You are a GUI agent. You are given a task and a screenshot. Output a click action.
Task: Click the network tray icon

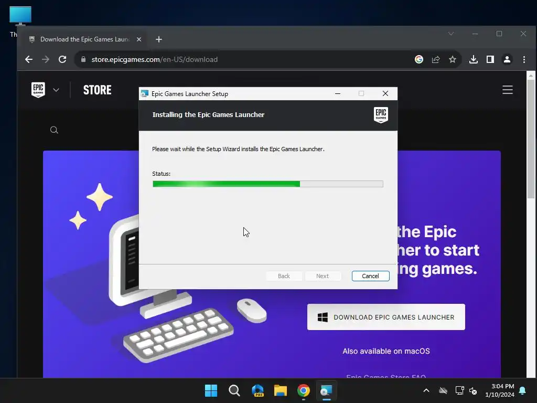pyautogui.click(x=459, y=390)
